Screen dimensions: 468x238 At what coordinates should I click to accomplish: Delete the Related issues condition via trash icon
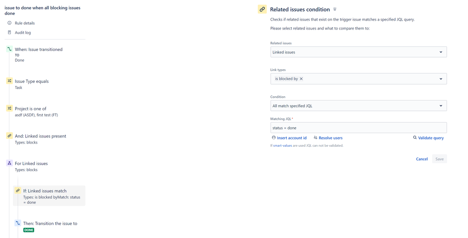pos(335,9)
